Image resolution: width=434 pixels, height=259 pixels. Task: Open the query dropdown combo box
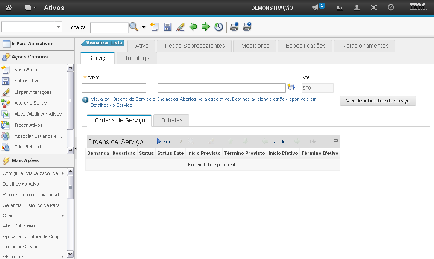(x=32, y=27)
